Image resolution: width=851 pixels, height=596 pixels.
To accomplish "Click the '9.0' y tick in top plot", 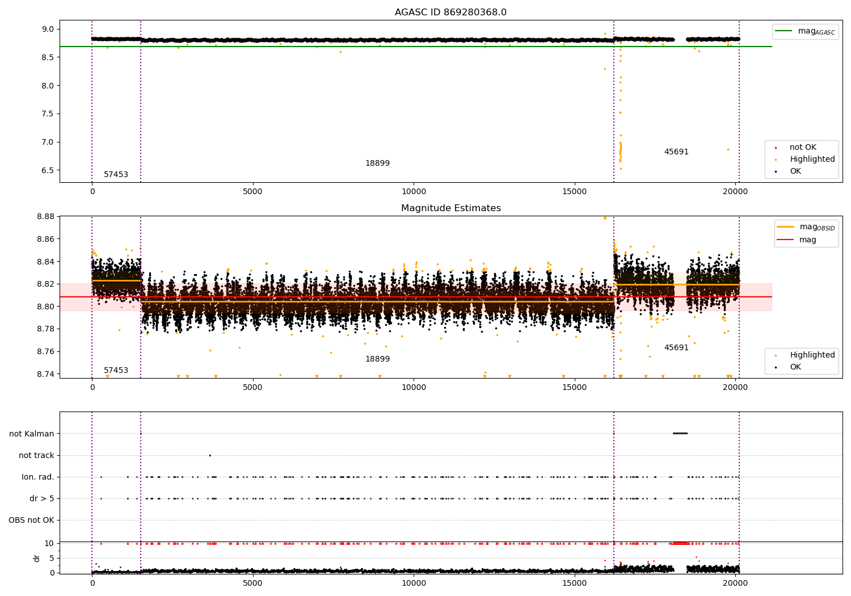I will click(48, 30).
